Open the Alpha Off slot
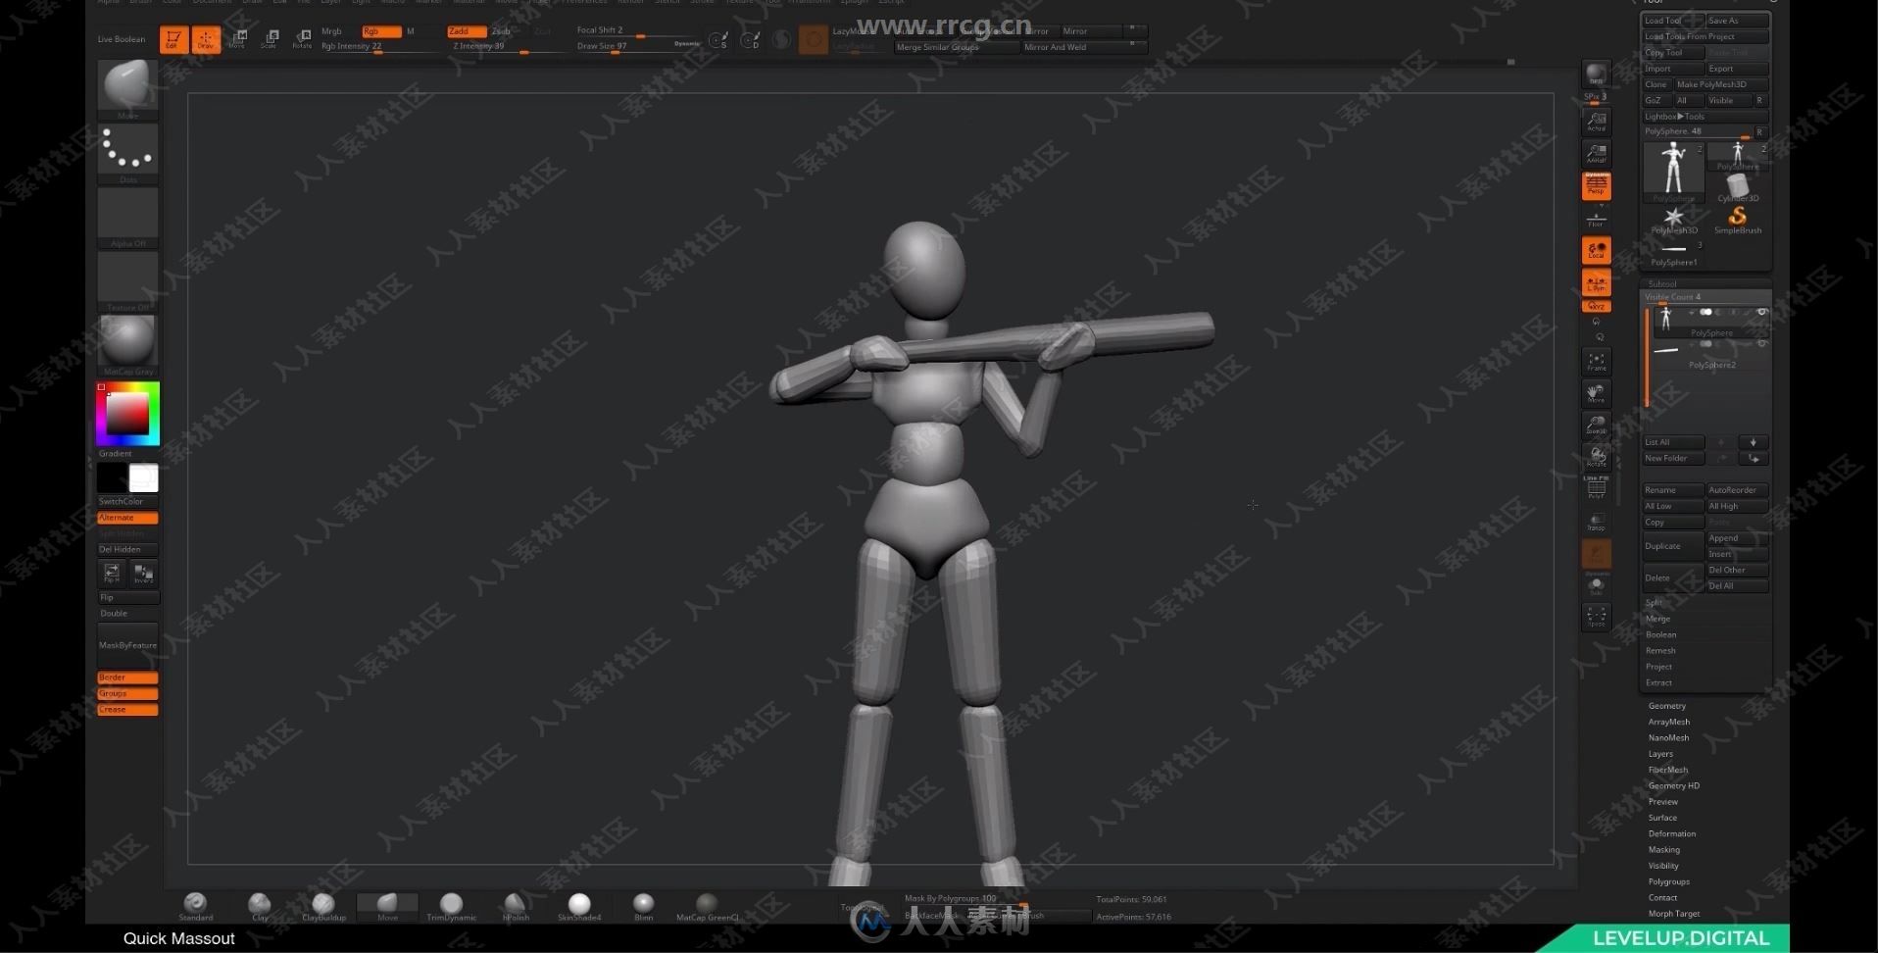Viewport: 1878px width, 953px height. [x=127, y=217]
